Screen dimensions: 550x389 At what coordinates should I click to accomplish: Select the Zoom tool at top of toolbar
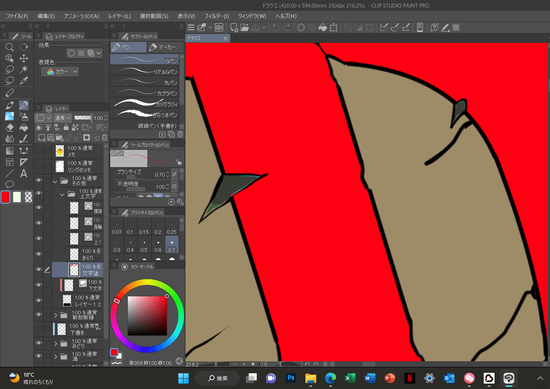(x=10, y=47)
